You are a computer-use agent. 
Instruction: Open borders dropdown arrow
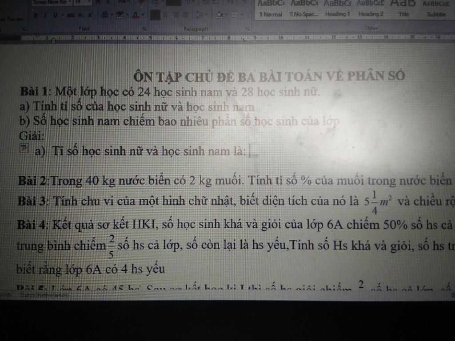tap(242, 15)
